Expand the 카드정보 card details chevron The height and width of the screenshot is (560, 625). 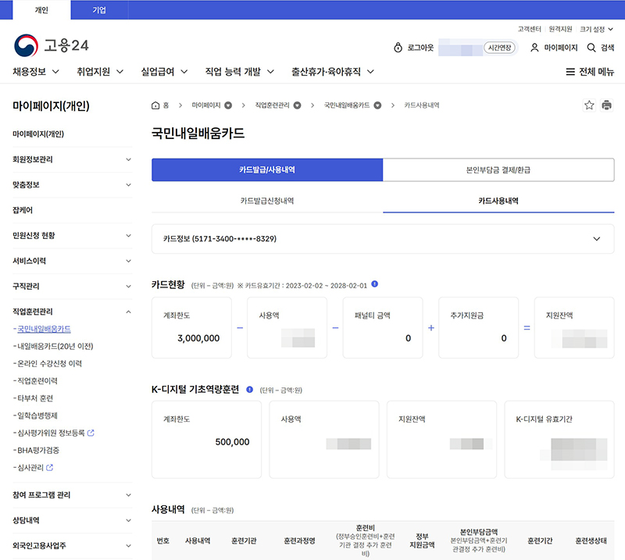click(597, 239)
